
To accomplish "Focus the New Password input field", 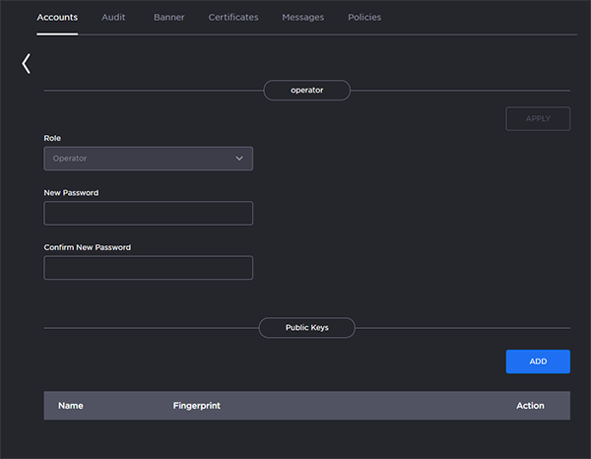I will 148,213.
